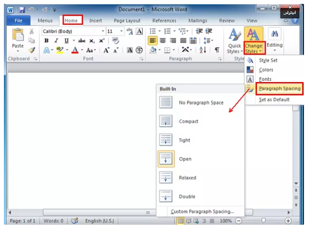Click the Distributed alignment icon
This screenshot has height=230, width=309.
click(x=193, y=41)
